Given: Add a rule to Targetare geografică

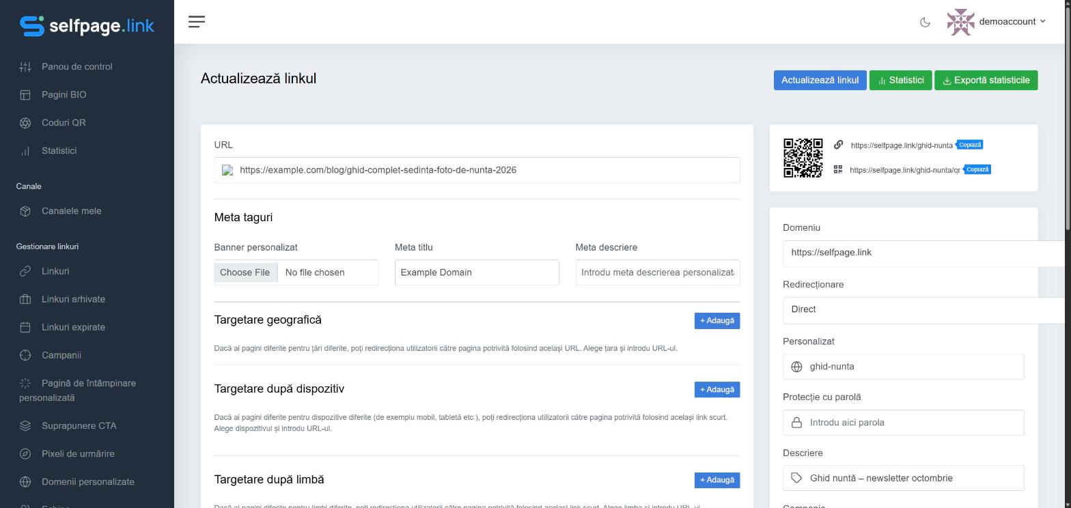Looking at the screenshot, I should tap(717, 321).
